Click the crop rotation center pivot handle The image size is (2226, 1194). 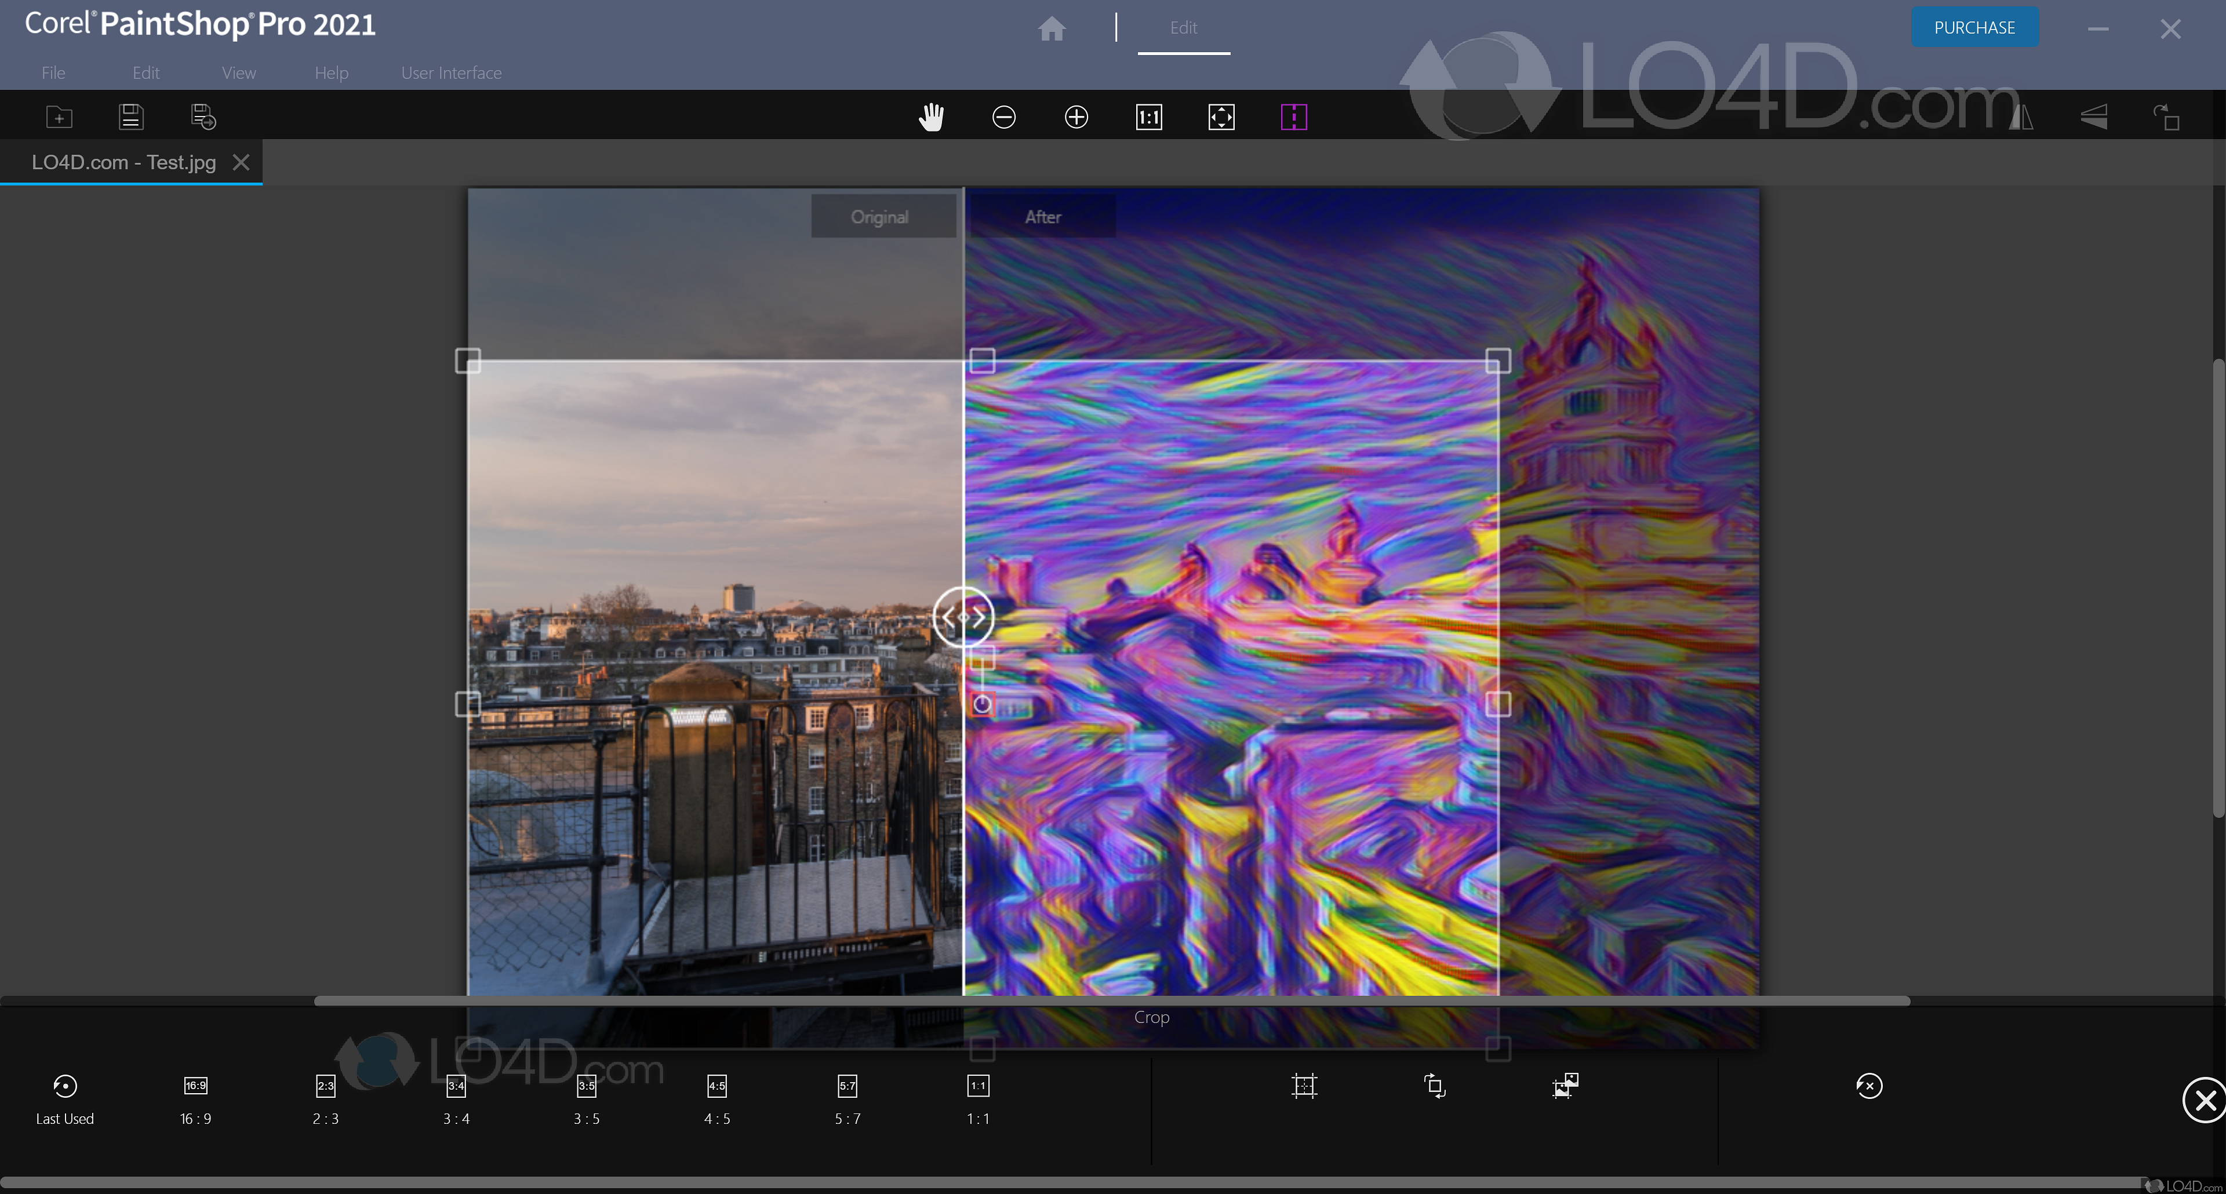click(981, 704)
